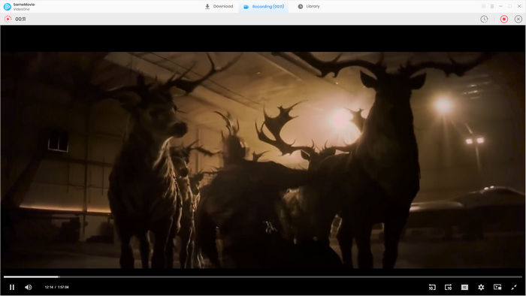The image size is (526, 296).
Task: Toggle closed captions CC
Action: tap(464, 287)
